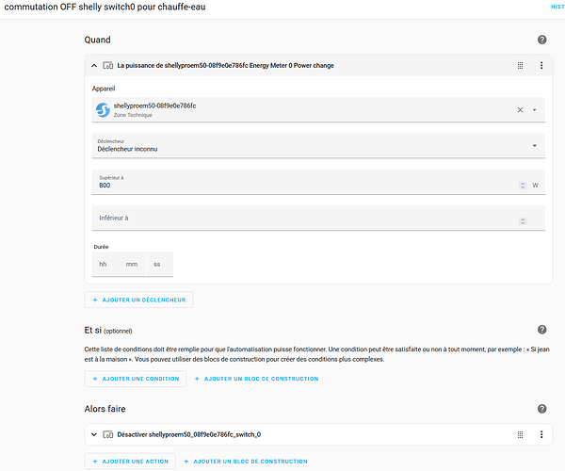
Task: Open three-dot menu of the Désactiver action
Action: pyautogui.click(x=541, y=434)
